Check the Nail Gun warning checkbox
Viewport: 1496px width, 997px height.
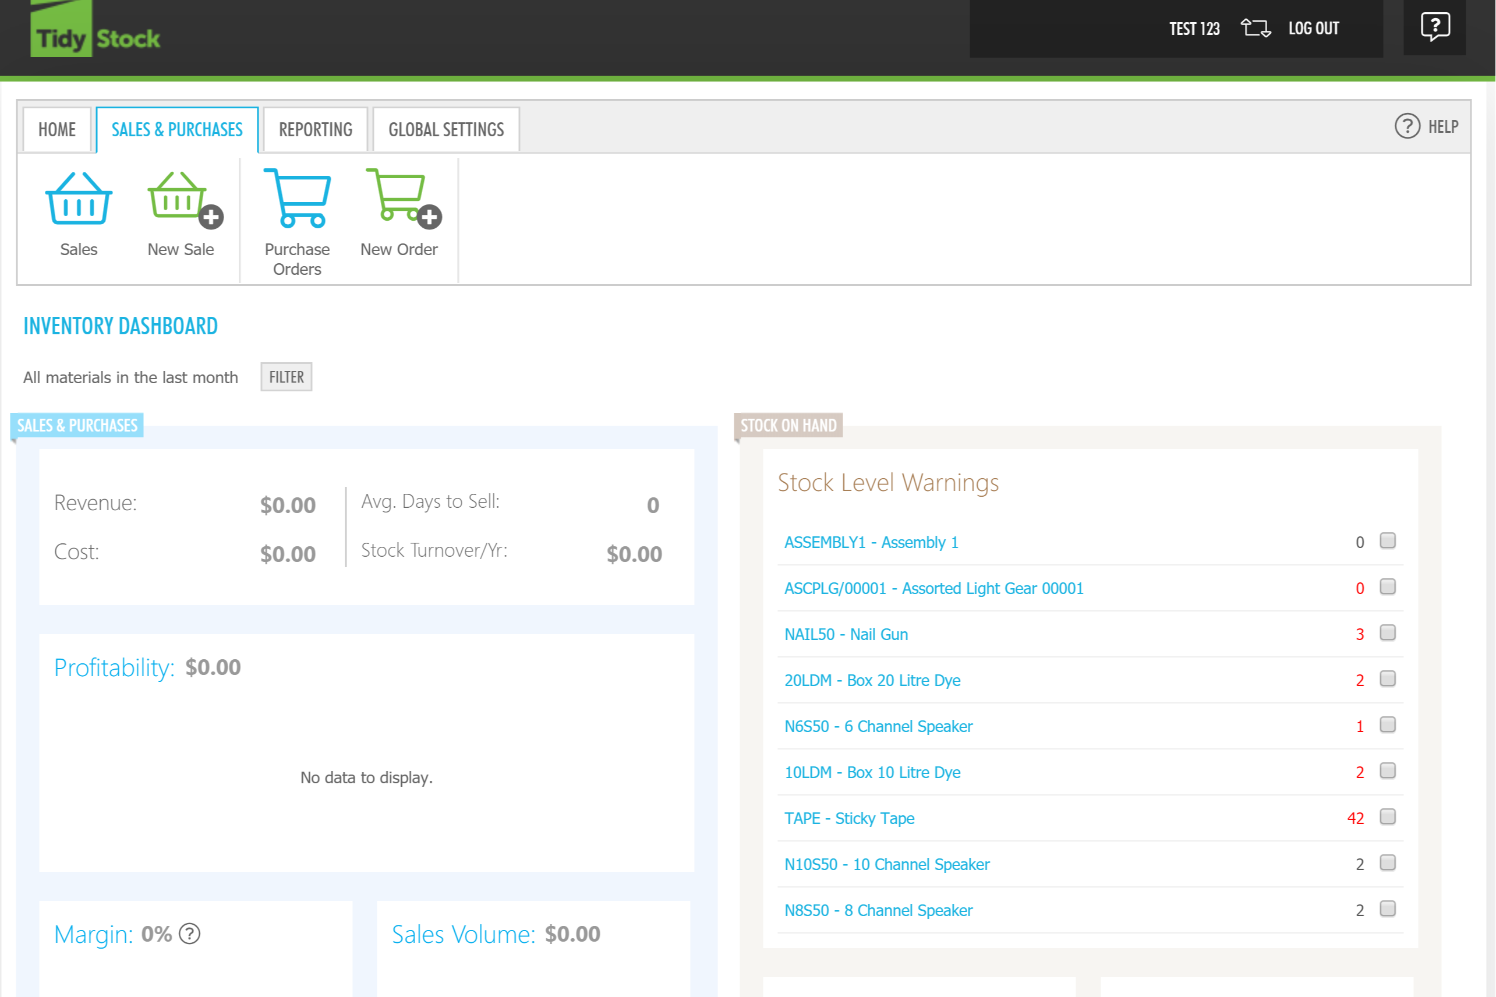point(1387,632)
